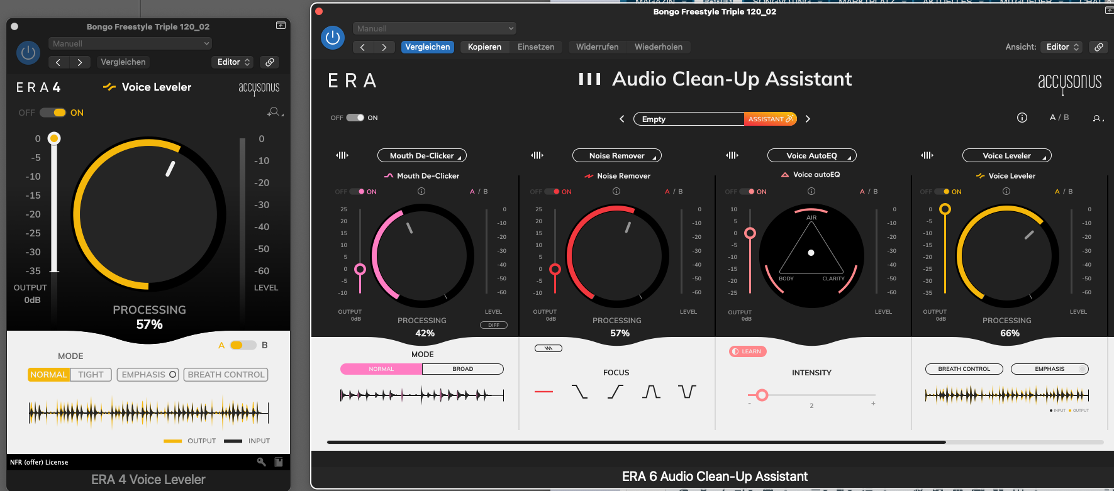Open the Editor view dropdown in ERA 6
Image resolution: width=1114 pixels, height=491 pixels.
1062,47
